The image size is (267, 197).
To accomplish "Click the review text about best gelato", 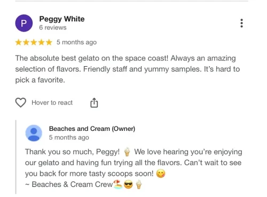I will [x=128, y=69].
